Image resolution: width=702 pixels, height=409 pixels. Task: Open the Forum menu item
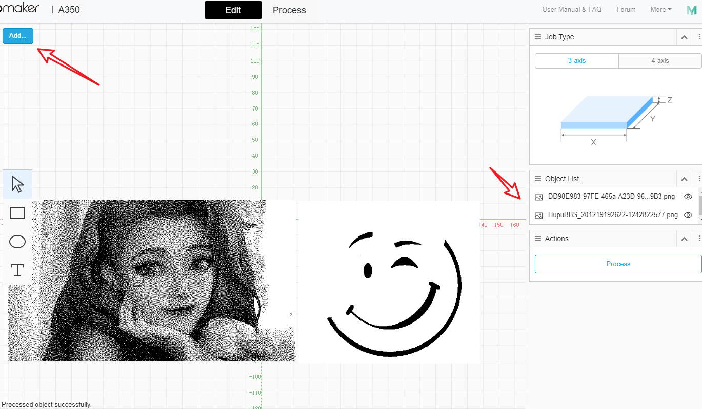point(626,9)
